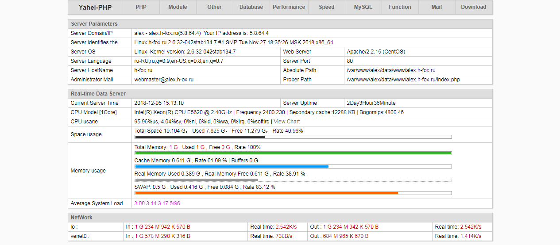Open the PHP navigation tab
The height and width of the screenshot is (245, 560).
pos(141,7)
